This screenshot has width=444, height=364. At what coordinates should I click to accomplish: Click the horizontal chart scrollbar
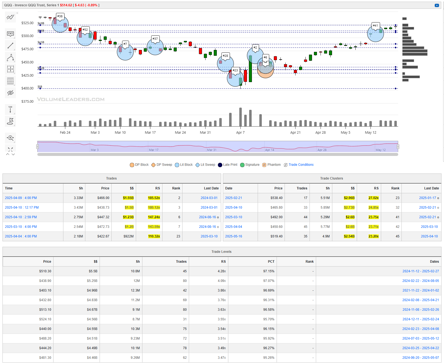(x=218, y=155)
